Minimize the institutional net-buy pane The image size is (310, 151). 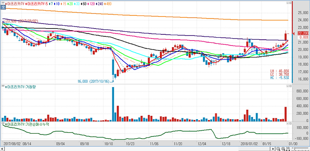[288, 123]
